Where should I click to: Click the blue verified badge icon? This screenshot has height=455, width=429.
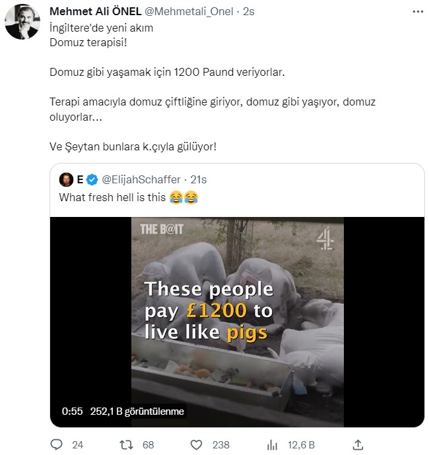[x=93, y=180]
